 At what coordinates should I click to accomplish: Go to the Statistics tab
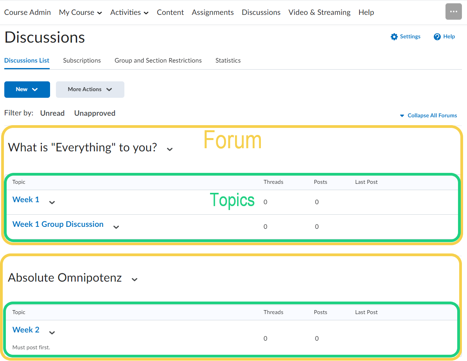[228, 61]
